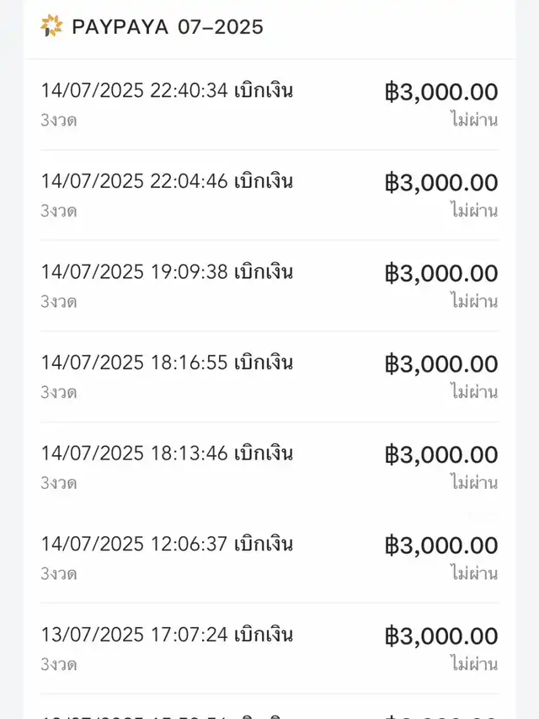Click 3งวด label under the 22:40:34 entry
This screenshot has height=719, width=539.
(x=59, y=121)
